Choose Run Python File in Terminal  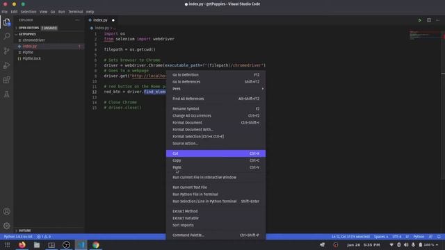pyautogui.click(x=216, y=194)
